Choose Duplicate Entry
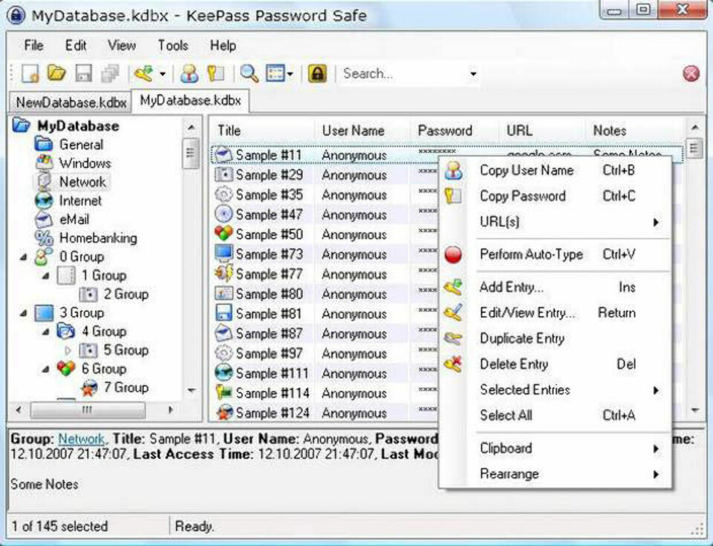Screen dimensions: 713x546 point(556,338)
